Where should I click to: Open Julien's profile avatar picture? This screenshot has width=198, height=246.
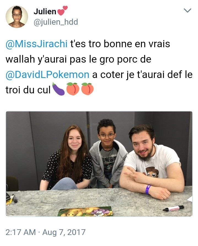click(17, 17)
